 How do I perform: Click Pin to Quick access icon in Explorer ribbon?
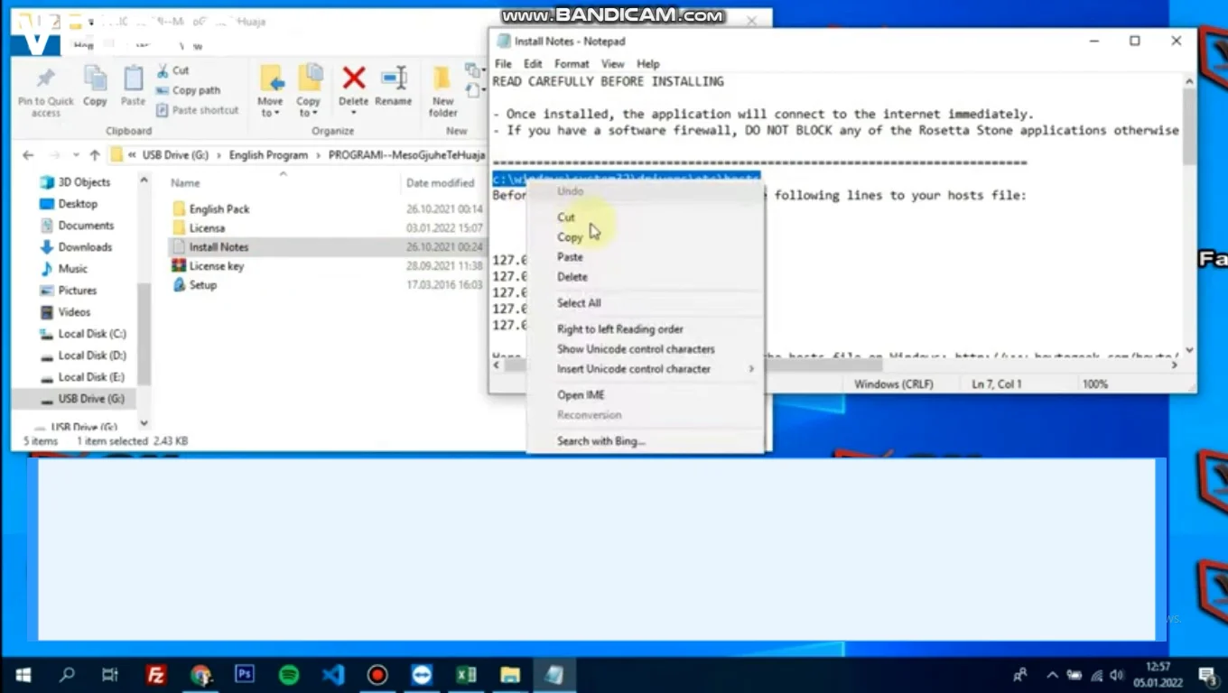pyautogui.click(x=45, y=79)
